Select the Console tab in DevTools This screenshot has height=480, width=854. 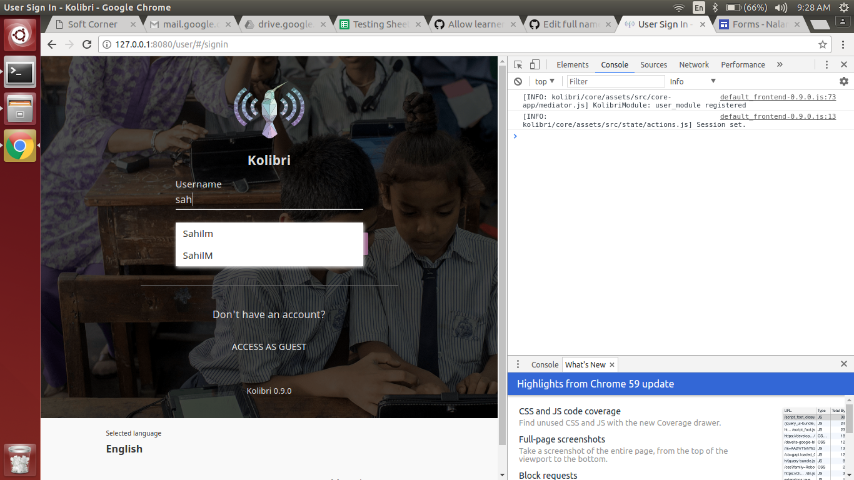(x=615, y=64)
